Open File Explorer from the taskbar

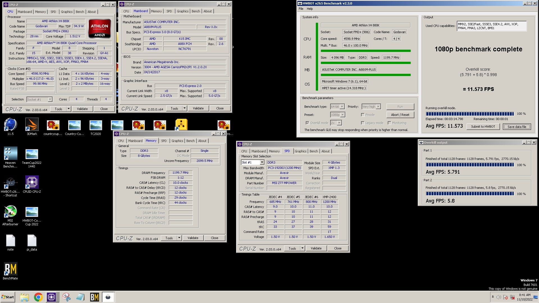click(x=24, y=297)
